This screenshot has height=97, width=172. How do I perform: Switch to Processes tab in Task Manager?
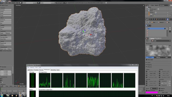coord(36,70)
